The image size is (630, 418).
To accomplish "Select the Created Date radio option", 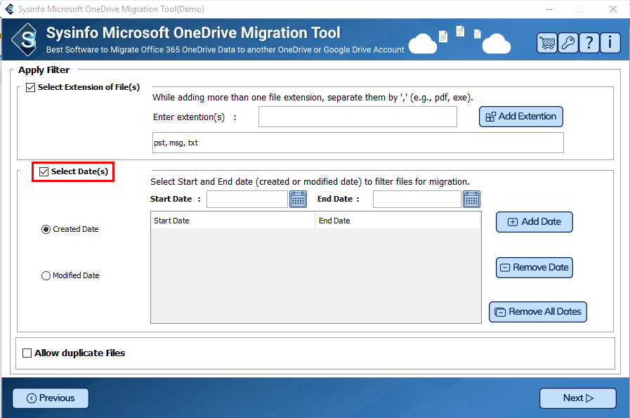I will (x=46, y=229).
